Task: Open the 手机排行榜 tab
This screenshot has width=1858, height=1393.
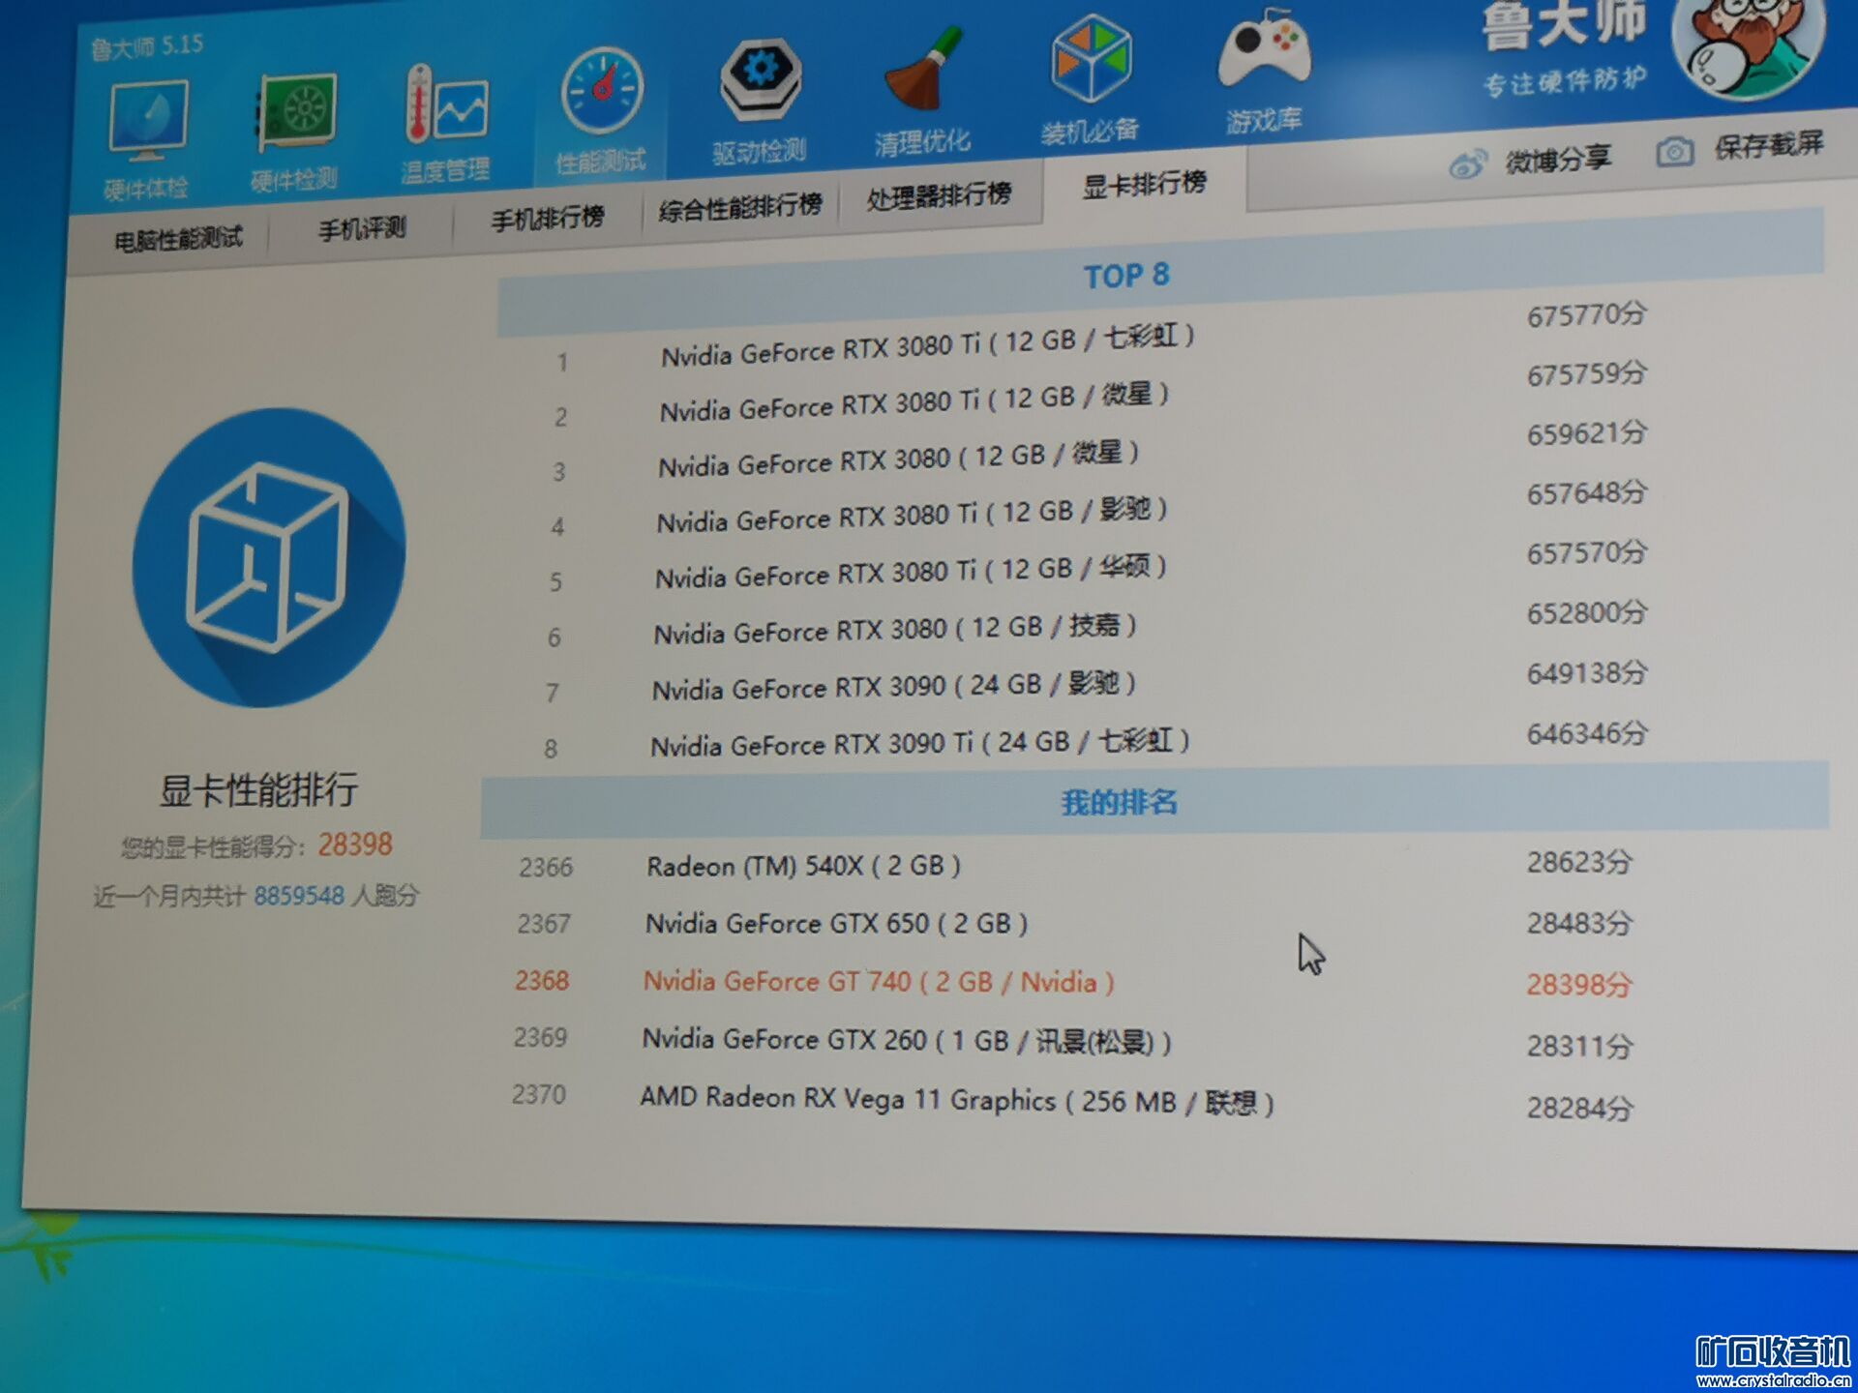Action: click(x=548, y=219)
